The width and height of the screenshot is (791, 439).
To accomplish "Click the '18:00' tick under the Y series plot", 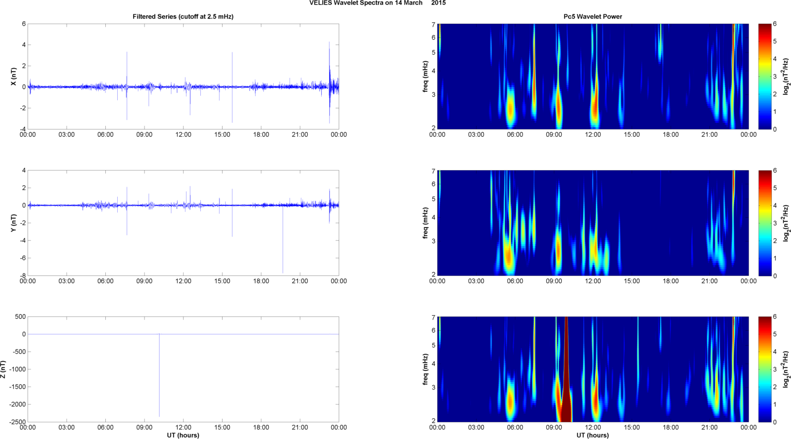I will coord(261,281).
